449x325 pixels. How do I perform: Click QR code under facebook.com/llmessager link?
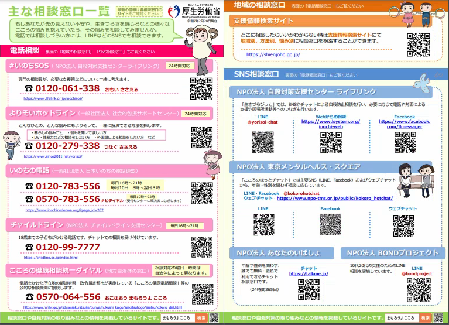click(x=405, y=142)
